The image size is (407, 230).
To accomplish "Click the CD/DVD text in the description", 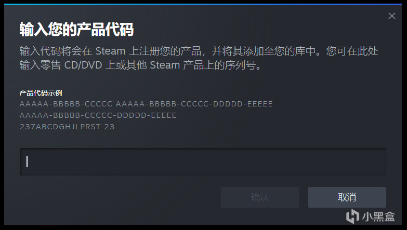I will (83, 65).
